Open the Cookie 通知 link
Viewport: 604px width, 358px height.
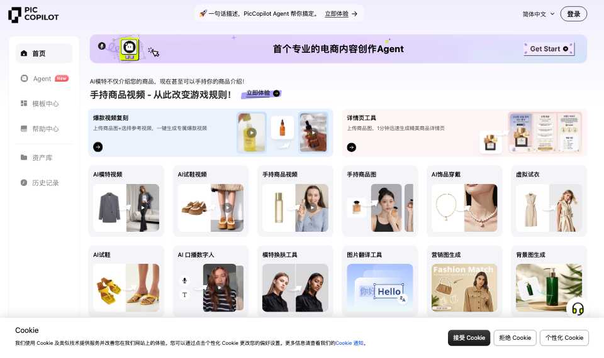[x=349, y=343]
